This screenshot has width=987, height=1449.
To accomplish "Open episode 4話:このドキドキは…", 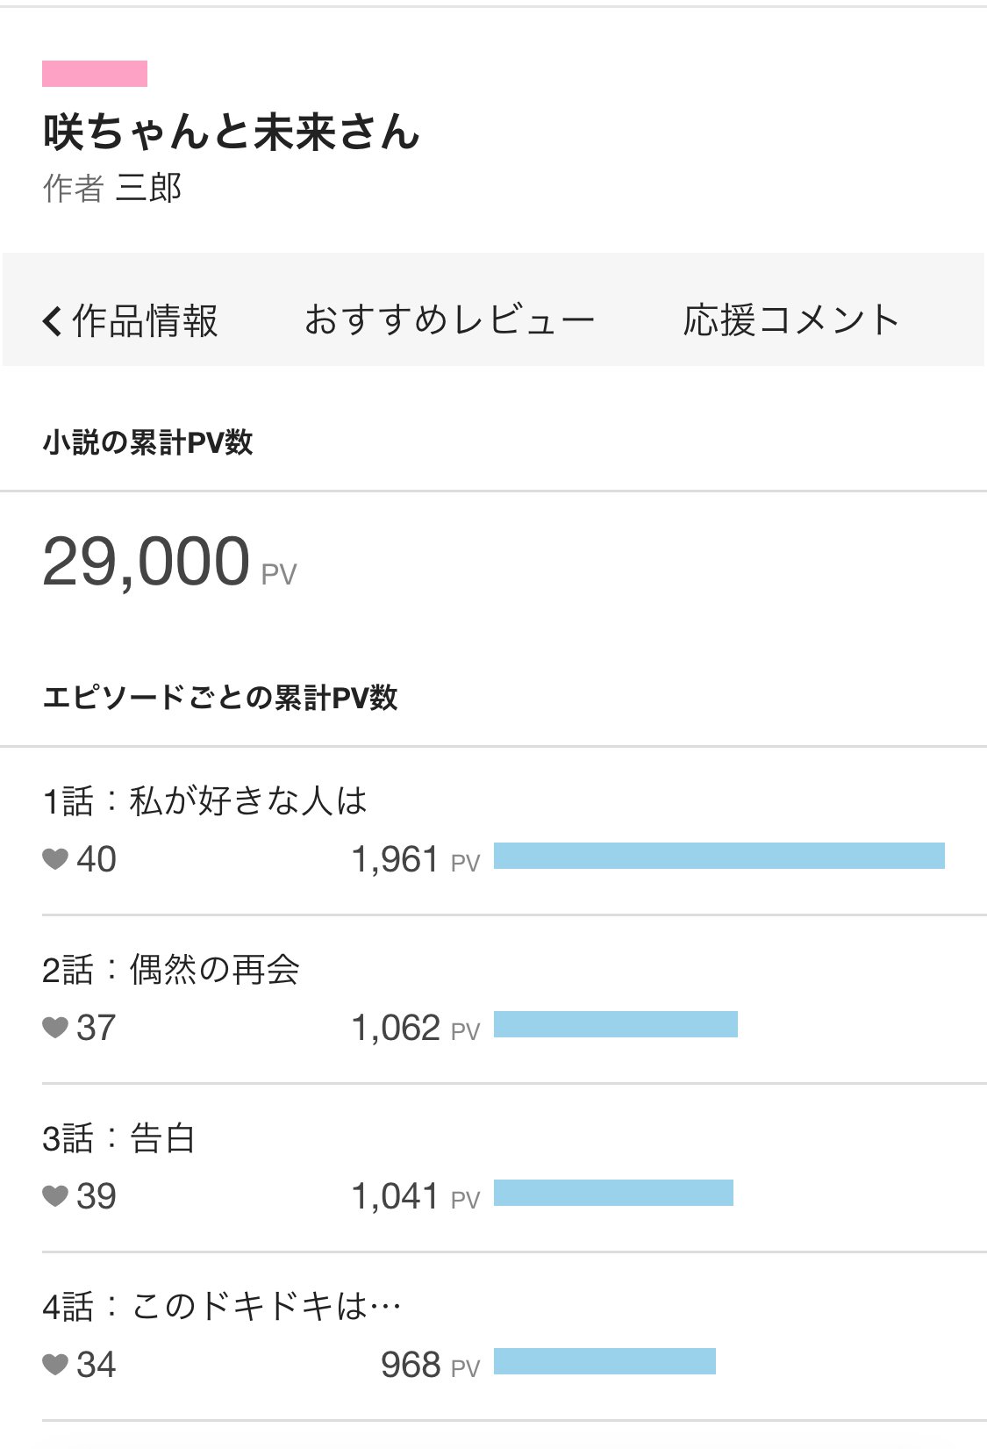I will (221, 1307).
